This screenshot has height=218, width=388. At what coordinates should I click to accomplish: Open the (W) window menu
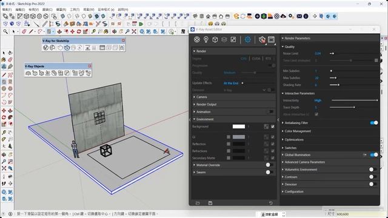[x=89, y=10]
